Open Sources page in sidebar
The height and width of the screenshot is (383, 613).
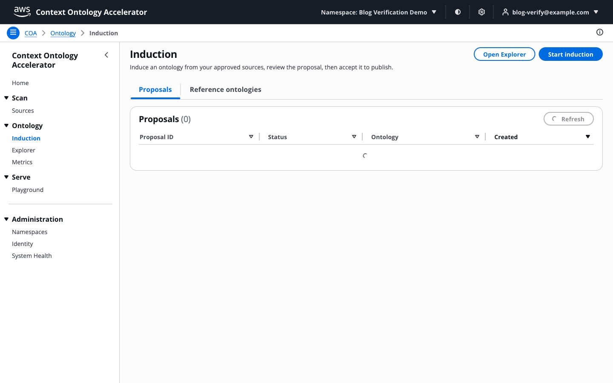pos(23,111)
